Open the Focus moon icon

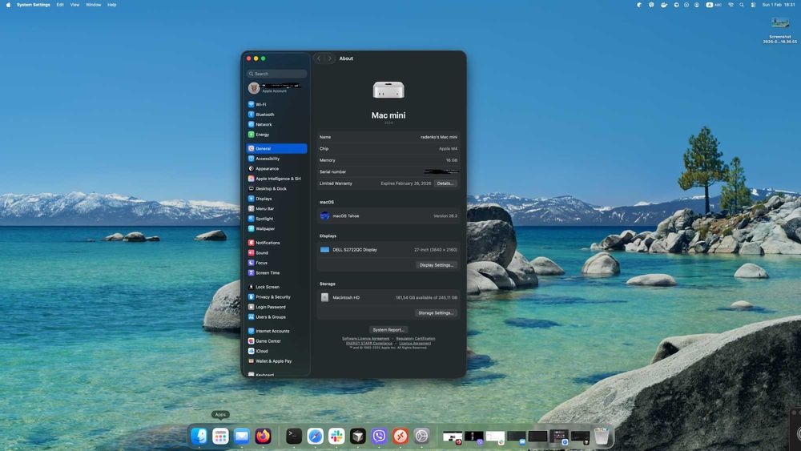point(251,263)
